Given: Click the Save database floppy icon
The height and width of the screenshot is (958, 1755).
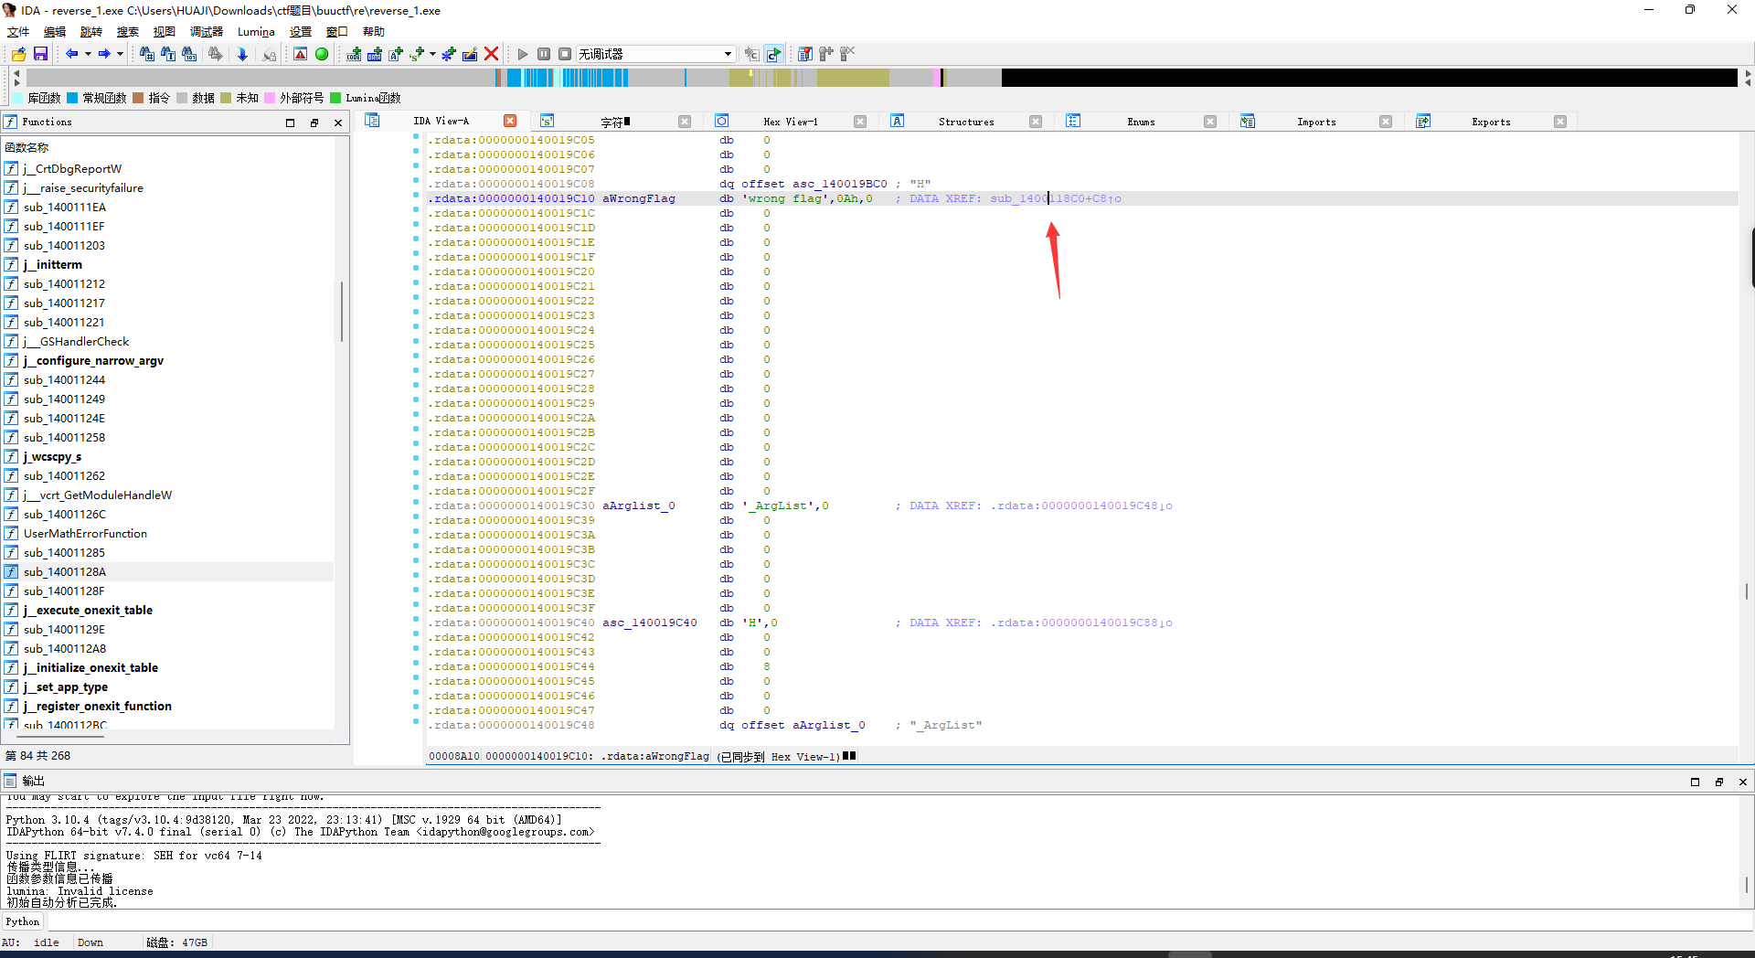Looking at the screenshot, I should (x=40, y=54).
